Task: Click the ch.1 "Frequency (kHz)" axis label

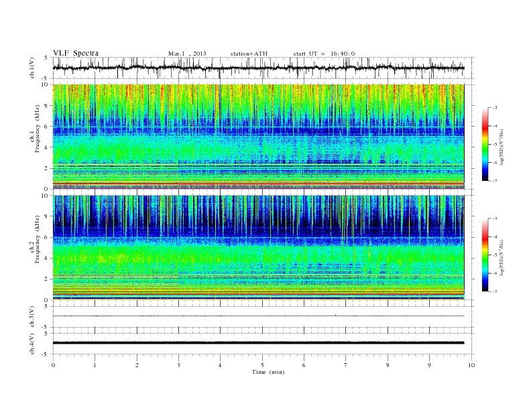Action: pos(38,129)
